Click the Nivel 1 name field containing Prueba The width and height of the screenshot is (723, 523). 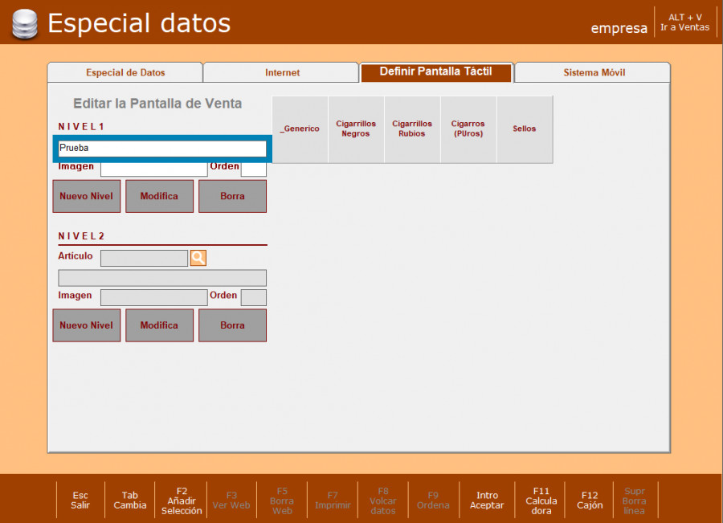point(161,149)
